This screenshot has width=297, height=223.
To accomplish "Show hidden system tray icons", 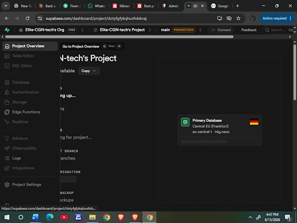I will tap(250, 217).
